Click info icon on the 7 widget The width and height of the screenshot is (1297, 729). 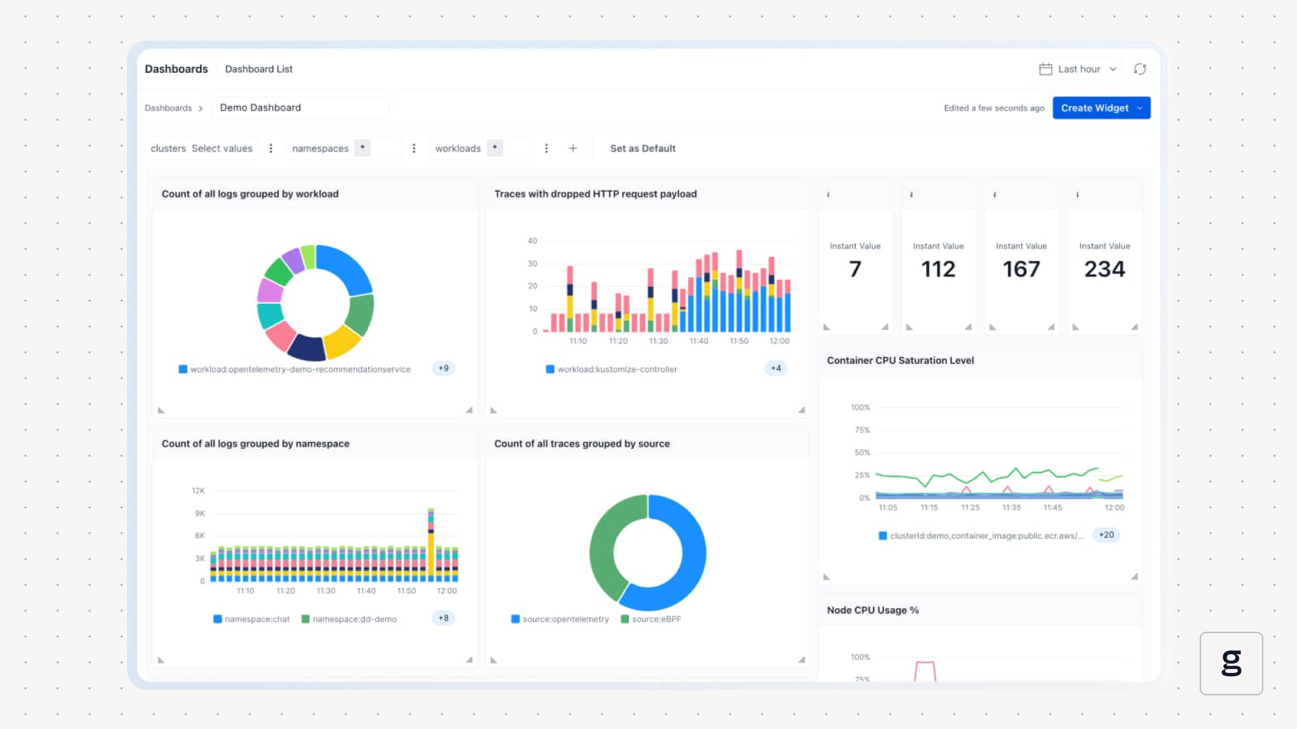(828, 194)
